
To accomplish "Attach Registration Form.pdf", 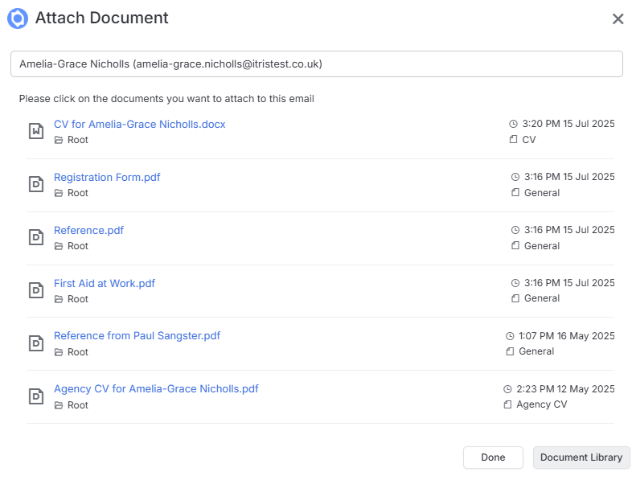I will [107, 178].
